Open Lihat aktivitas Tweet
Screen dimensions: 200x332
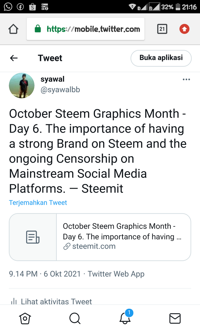coord(52,301)
